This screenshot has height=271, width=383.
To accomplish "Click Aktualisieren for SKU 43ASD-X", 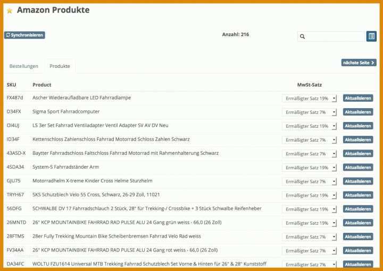I will pos(358,154).
